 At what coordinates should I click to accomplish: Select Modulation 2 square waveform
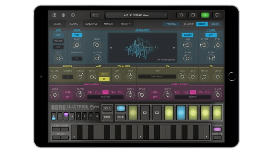pyautogui.click(x=185, y=92)
